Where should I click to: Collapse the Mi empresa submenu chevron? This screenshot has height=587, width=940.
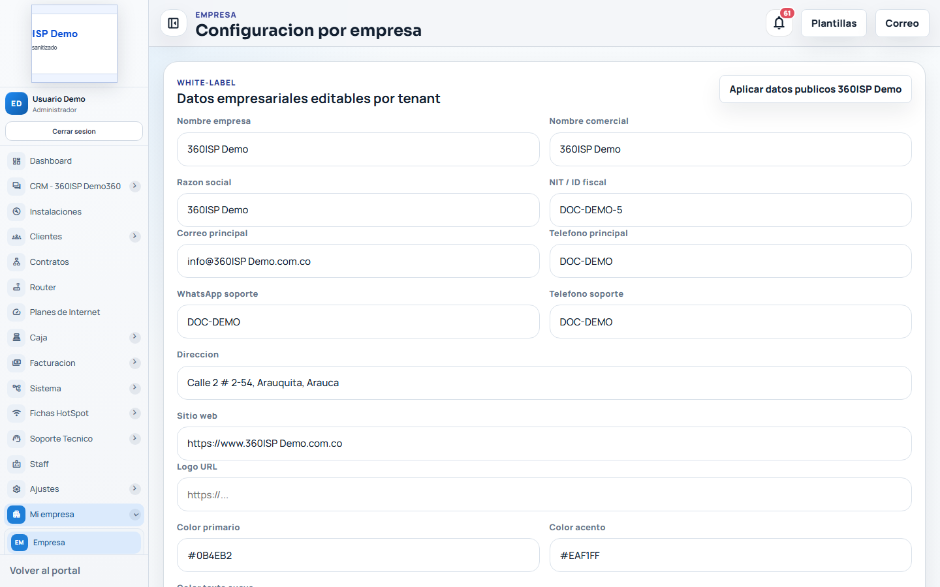(x=135, y=515)
